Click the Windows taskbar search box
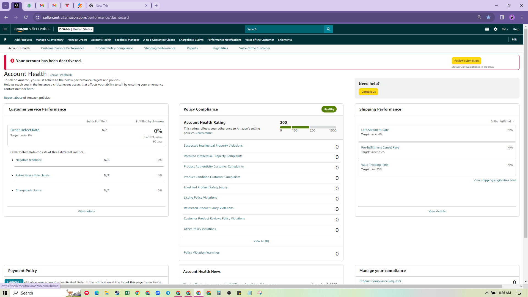Image resolution: width=528 pixels, height=297 pixels. [46, 293]
